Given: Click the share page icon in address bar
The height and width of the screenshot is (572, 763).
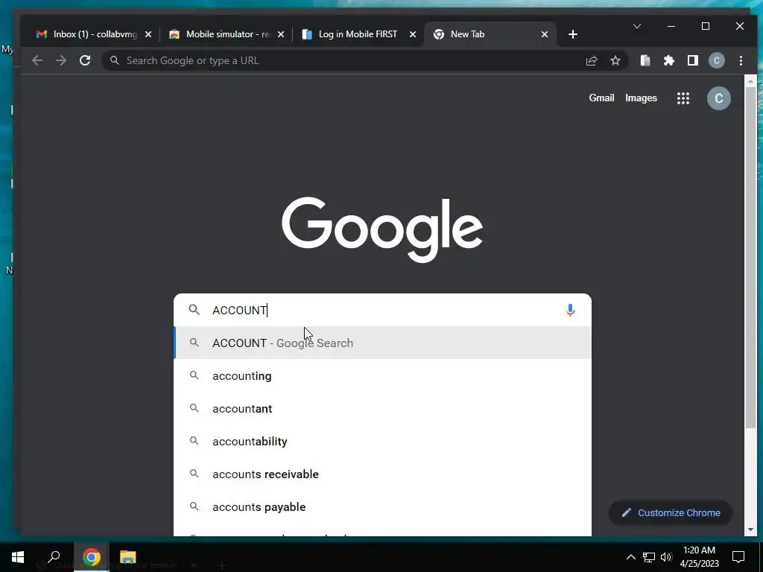Looking at the screenshot, I should coord(592,61).
